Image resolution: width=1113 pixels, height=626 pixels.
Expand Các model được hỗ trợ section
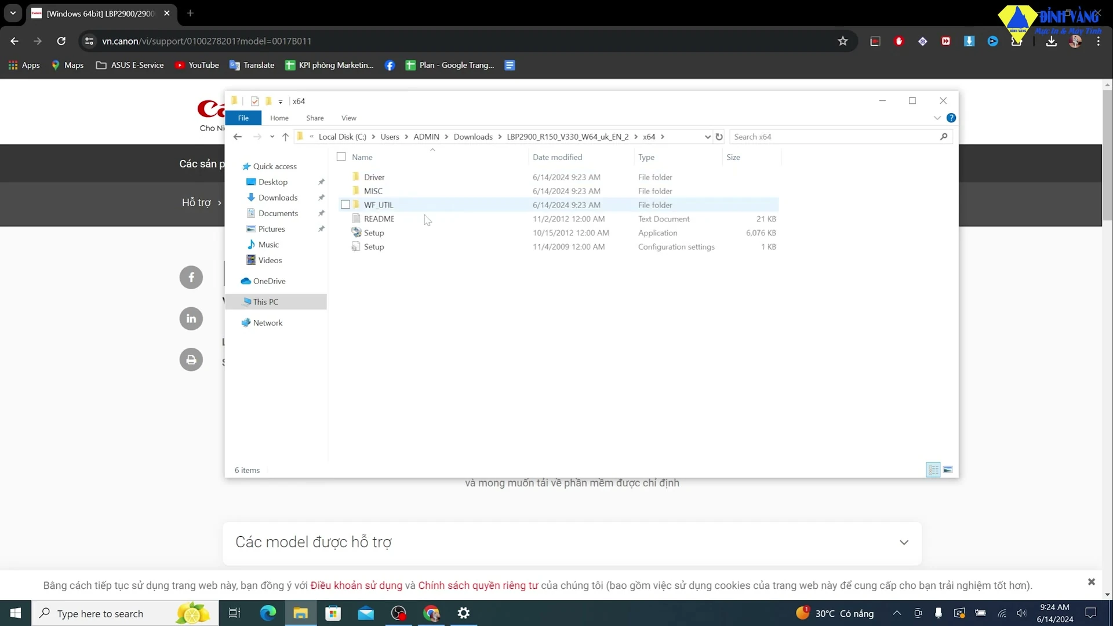[x=904, y=543]
